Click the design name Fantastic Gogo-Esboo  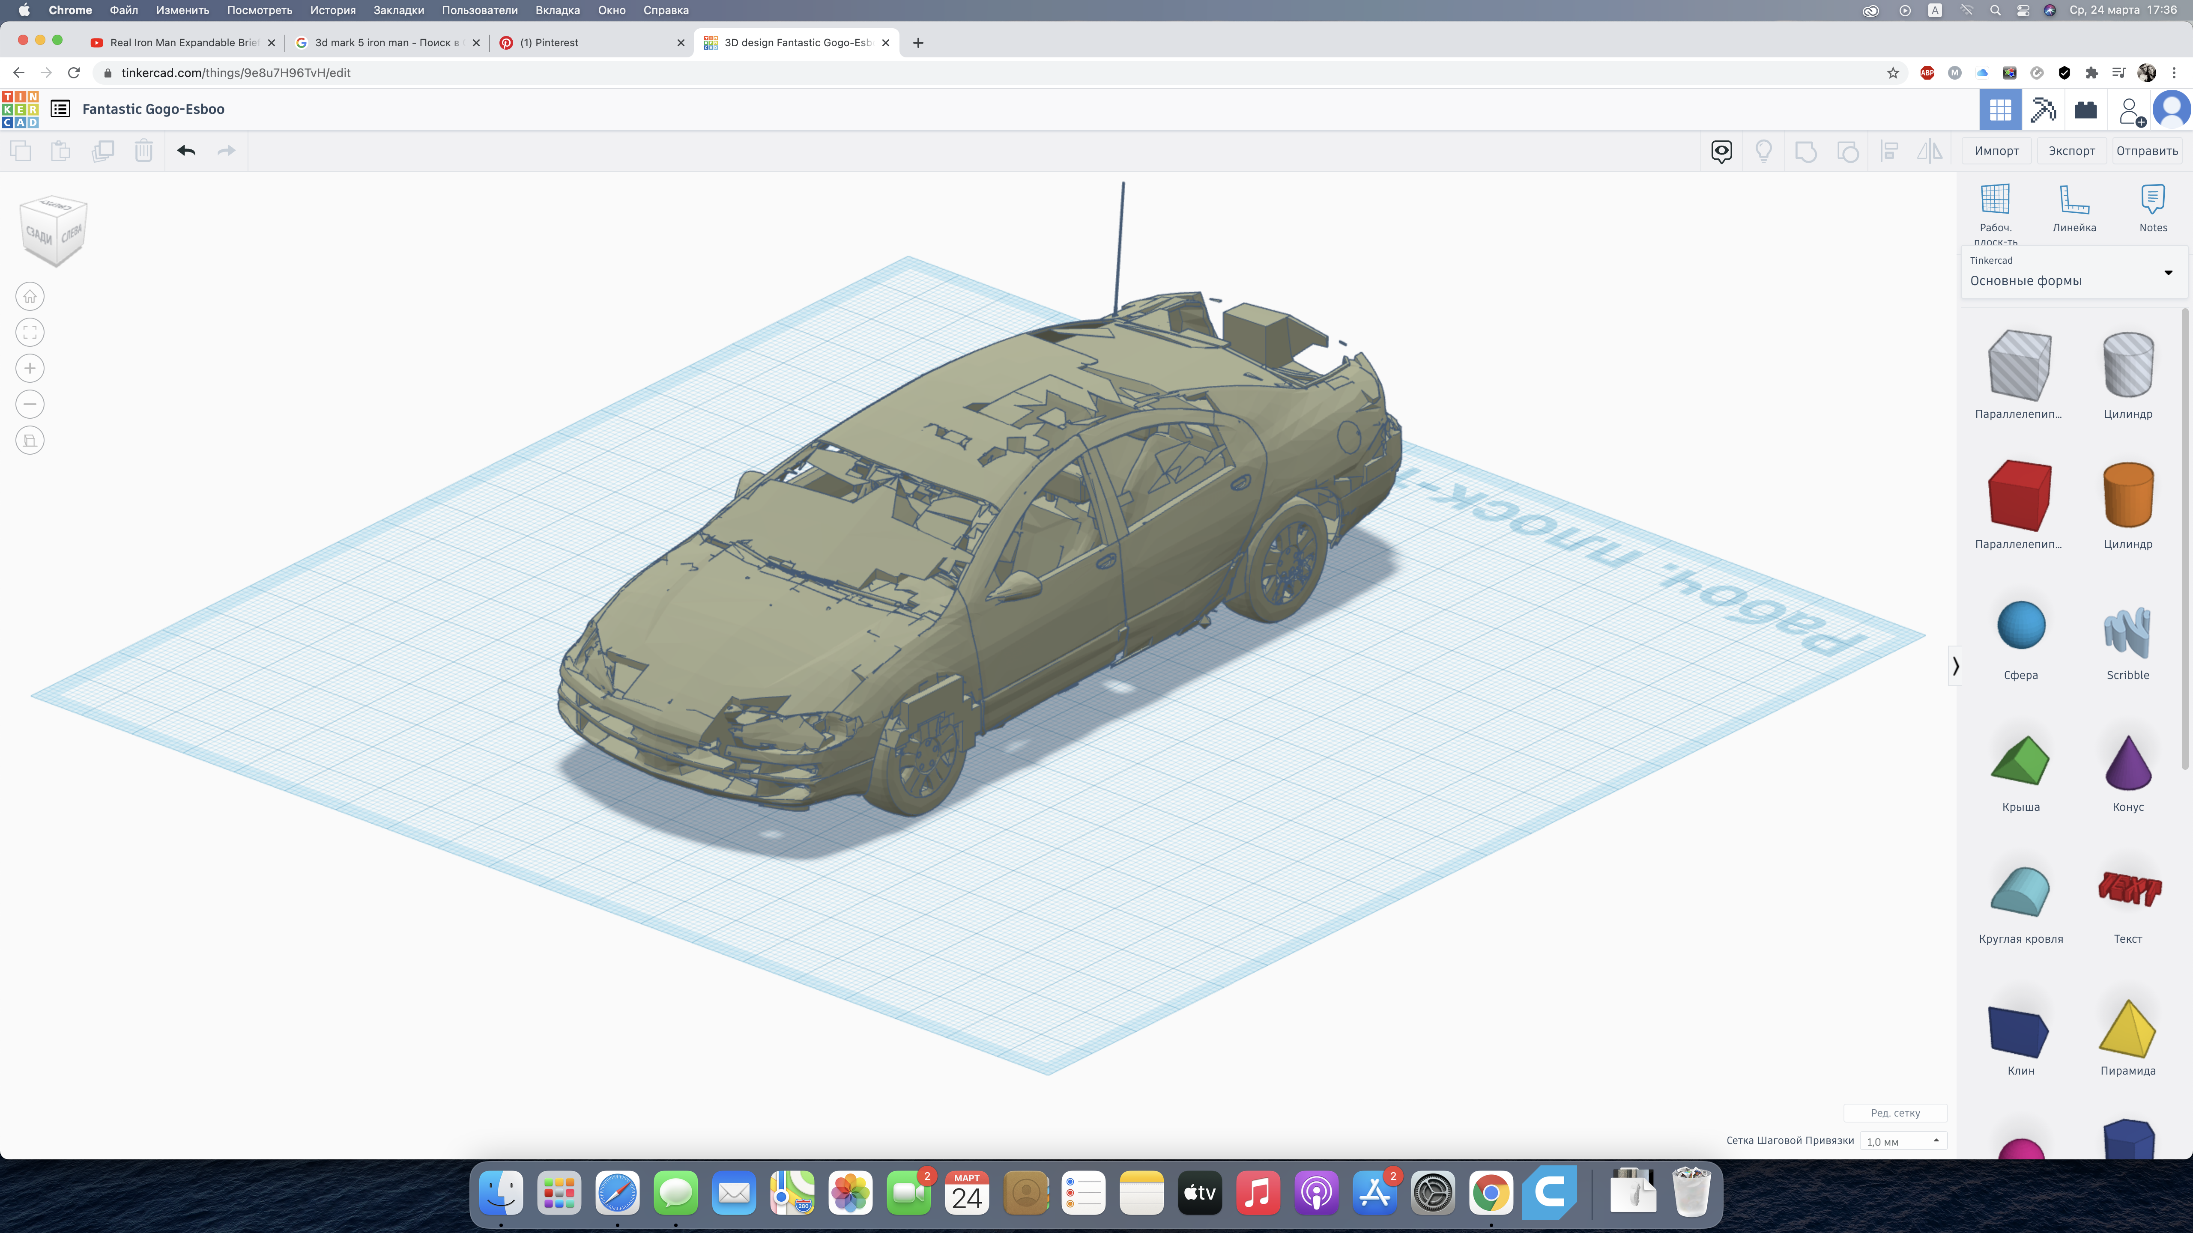[x=153, y=109]
